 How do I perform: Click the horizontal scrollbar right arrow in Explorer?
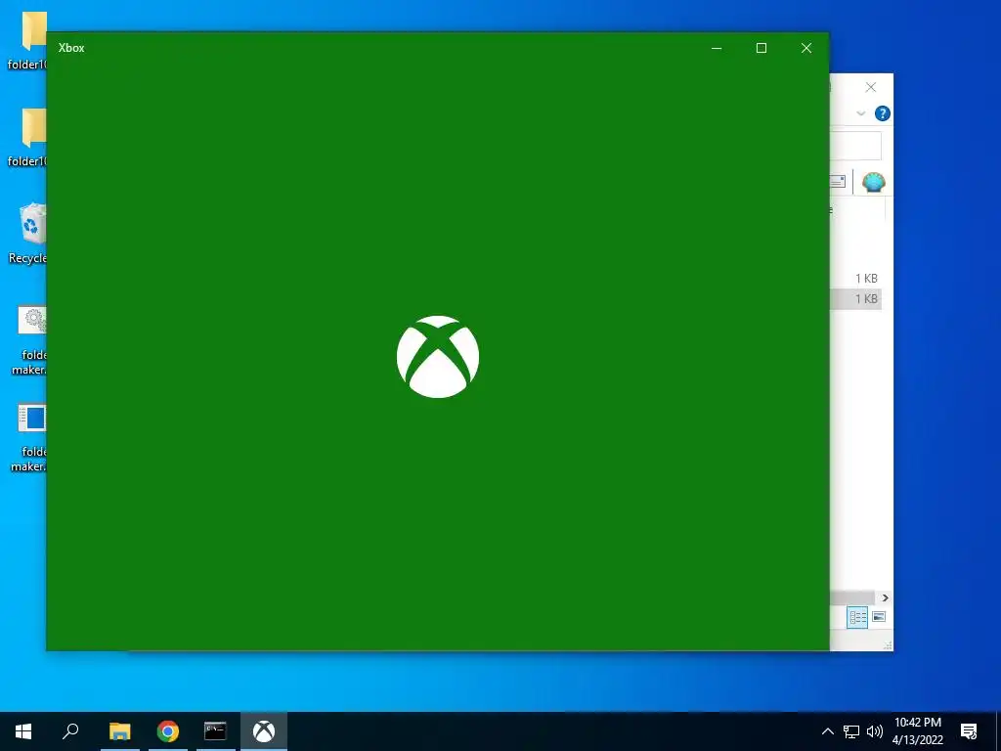tap(885, 597)
